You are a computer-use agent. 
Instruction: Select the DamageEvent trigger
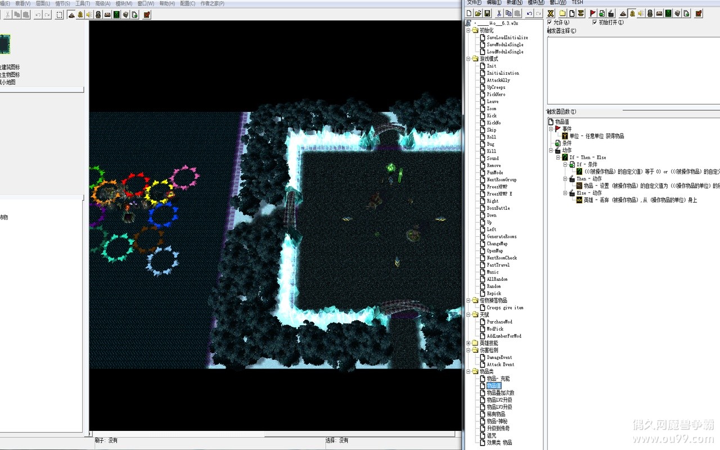click(x=499, y=357)
